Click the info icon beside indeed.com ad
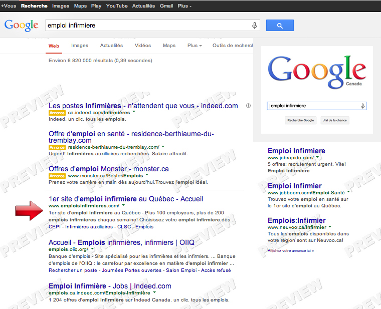The image size is (381, 309). 248,106
